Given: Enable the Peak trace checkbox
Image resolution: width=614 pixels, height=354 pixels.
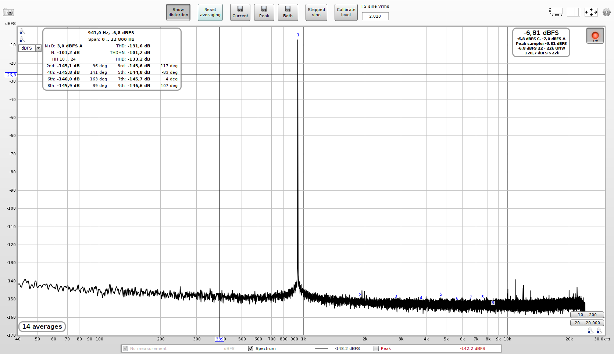Looking at the screenshot, I should [x=376, y=348].
